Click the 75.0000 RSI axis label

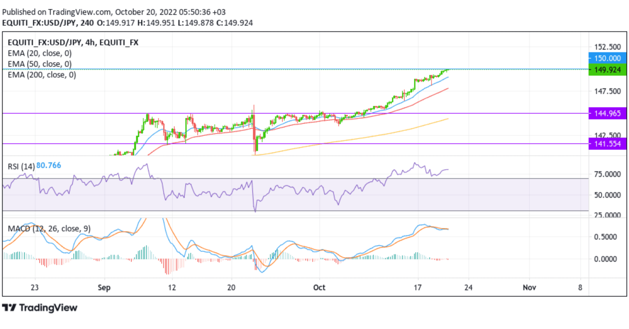[x=608, y=174]
